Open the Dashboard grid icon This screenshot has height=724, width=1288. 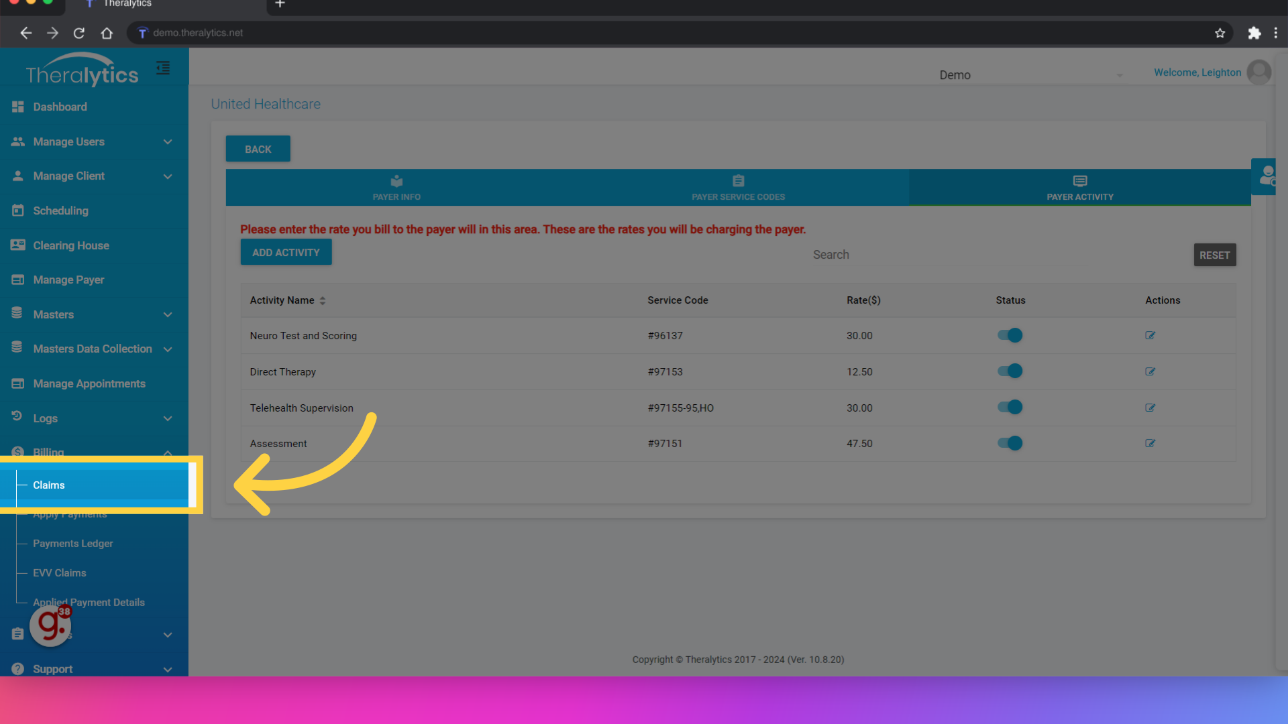(x=18, y=107)
